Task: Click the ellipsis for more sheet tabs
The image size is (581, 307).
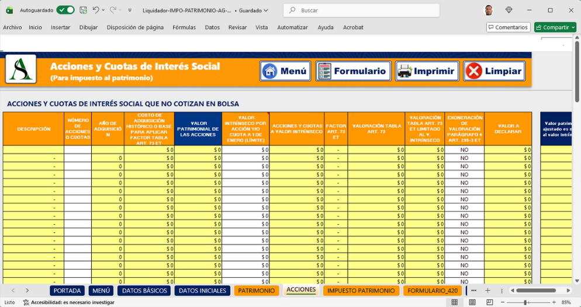Action: [473, 291]
